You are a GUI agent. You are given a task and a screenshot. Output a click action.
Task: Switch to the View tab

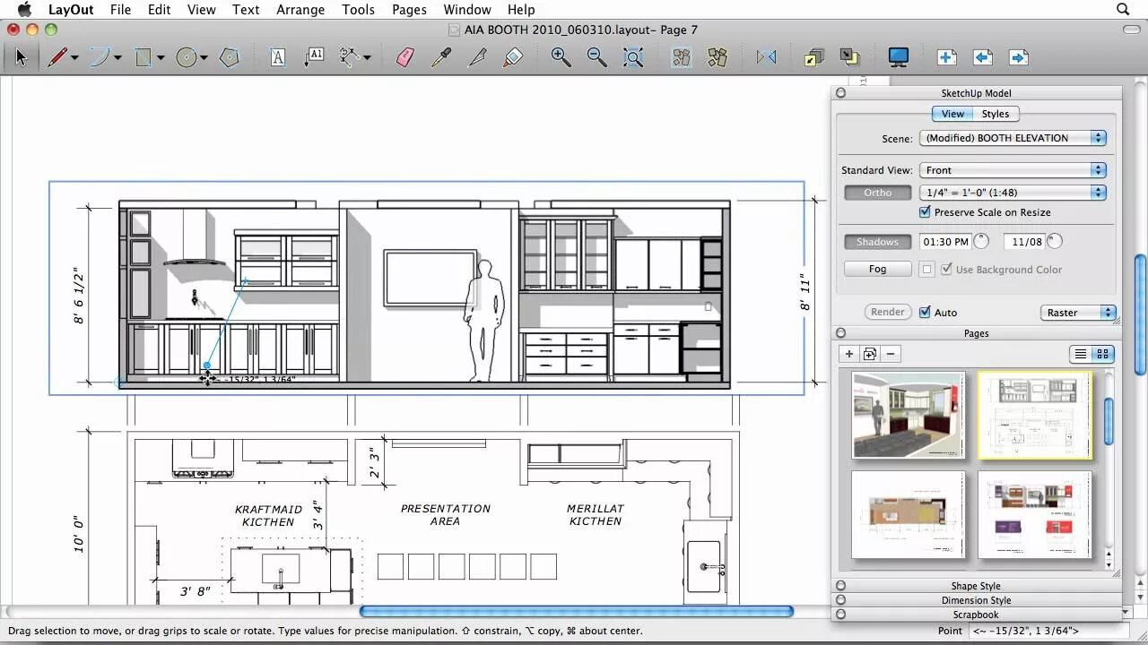(x=952, y=114)
